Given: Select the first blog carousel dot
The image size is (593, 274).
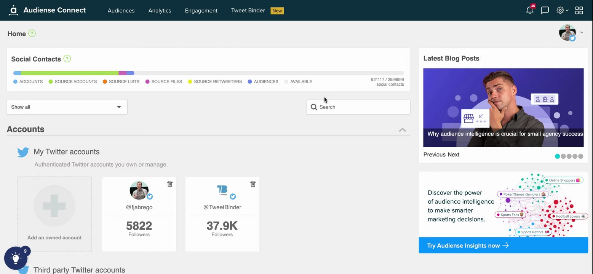Looking at the screenshot, I should pyautogui.click(x=558, y=156).
